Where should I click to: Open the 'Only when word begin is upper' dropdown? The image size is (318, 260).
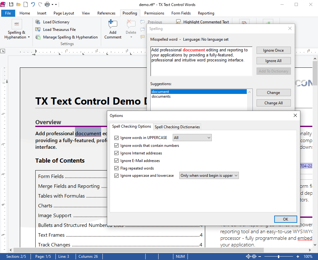click(x=209, y=175)
